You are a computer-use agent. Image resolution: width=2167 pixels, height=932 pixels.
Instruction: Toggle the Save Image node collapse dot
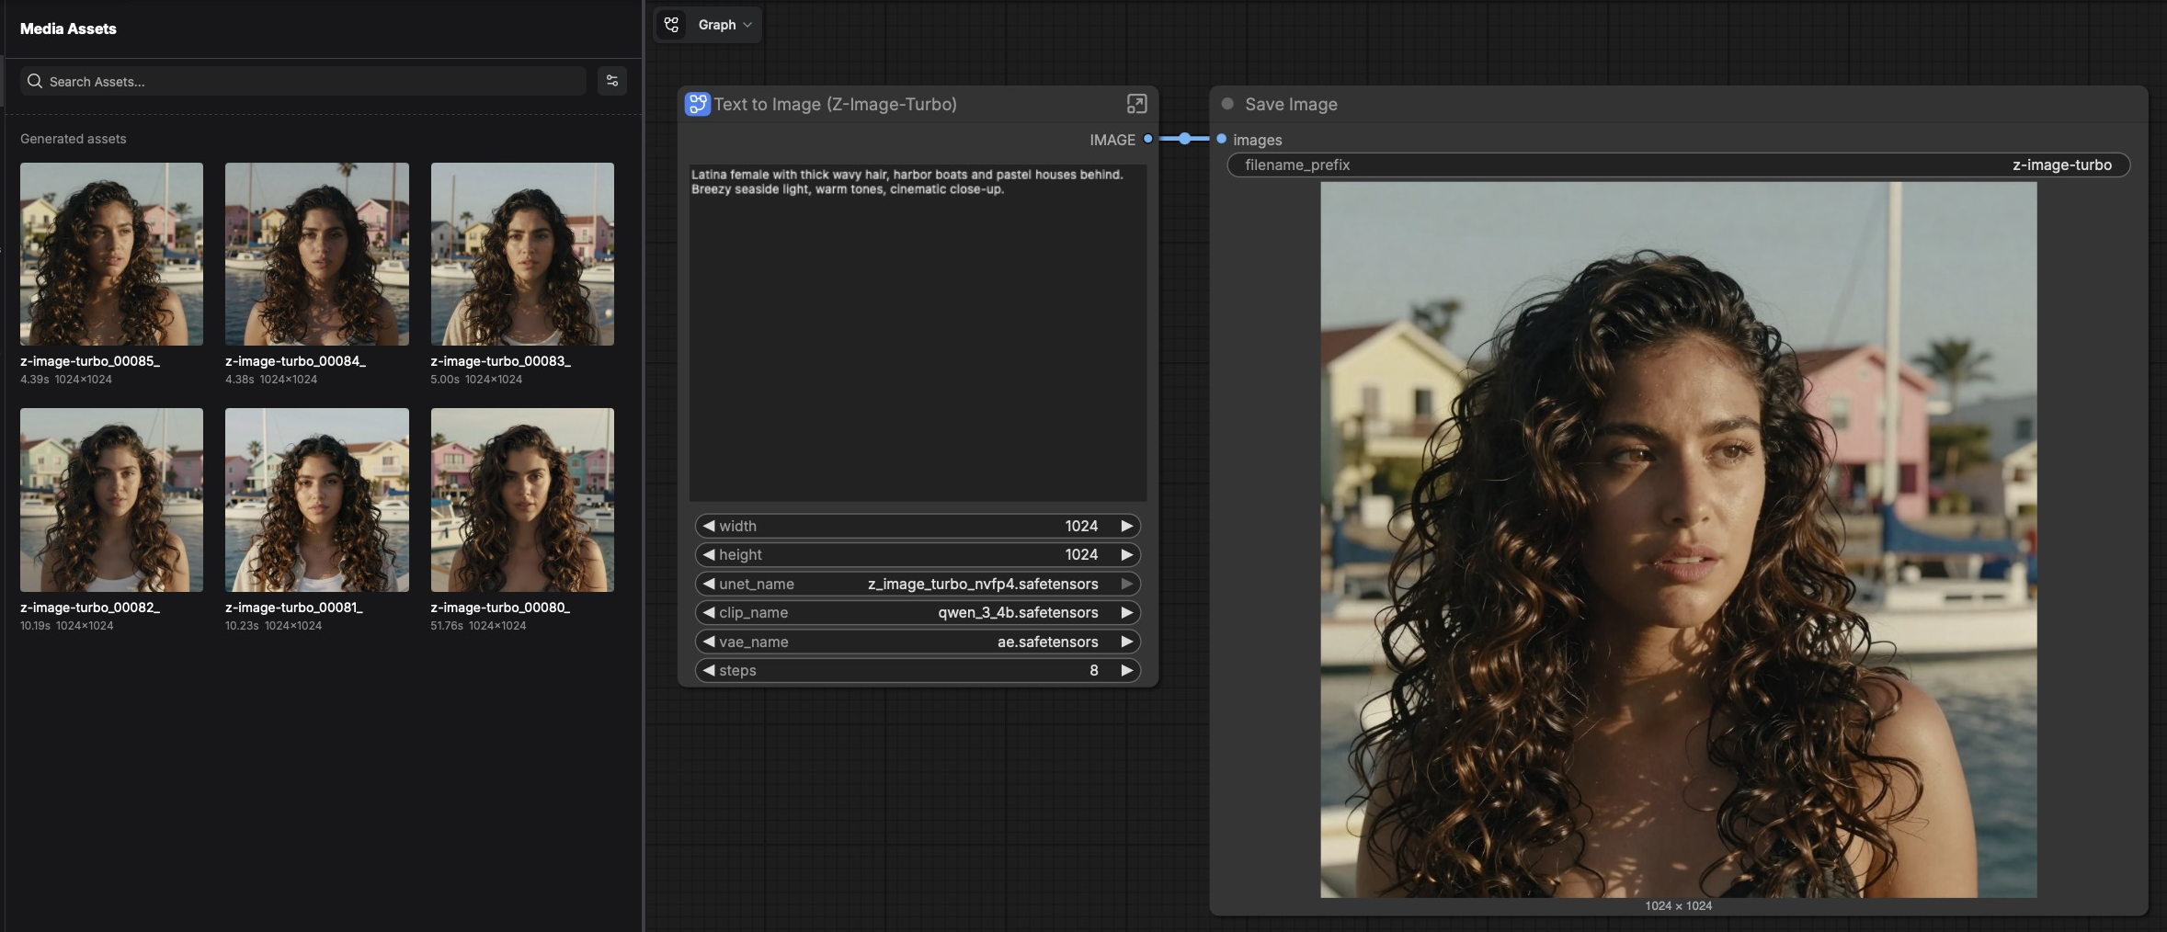tap(1227, 104)
